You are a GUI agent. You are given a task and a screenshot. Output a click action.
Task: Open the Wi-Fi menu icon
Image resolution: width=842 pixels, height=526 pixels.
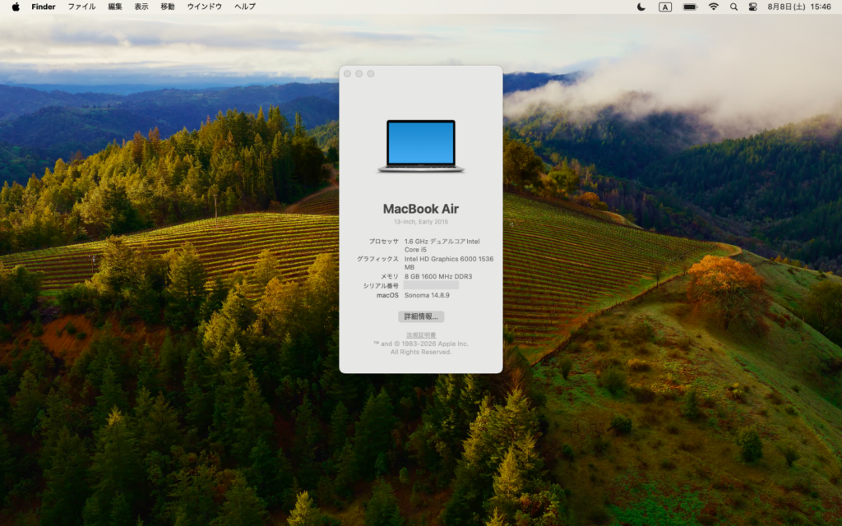(x=714, y=7)
